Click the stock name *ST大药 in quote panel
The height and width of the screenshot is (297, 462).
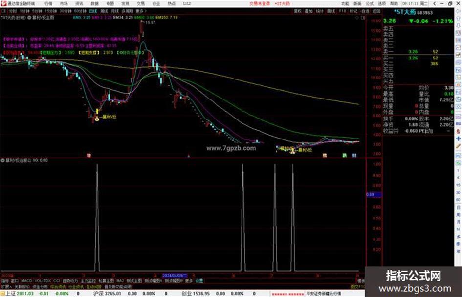pos(405,12)
